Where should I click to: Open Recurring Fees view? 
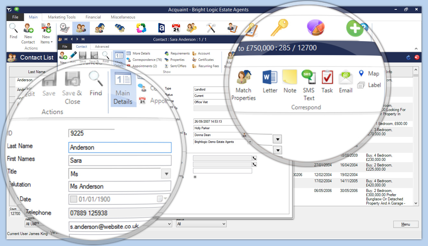click(x=206, y=66)
